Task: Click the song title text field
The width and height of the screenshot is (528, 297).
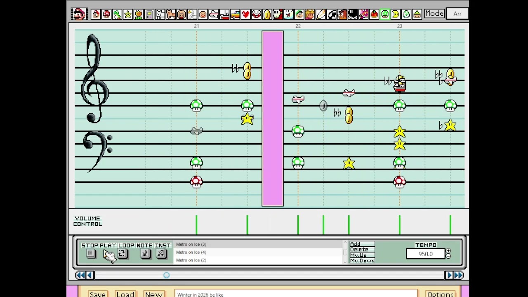Action: click(296, 294)
